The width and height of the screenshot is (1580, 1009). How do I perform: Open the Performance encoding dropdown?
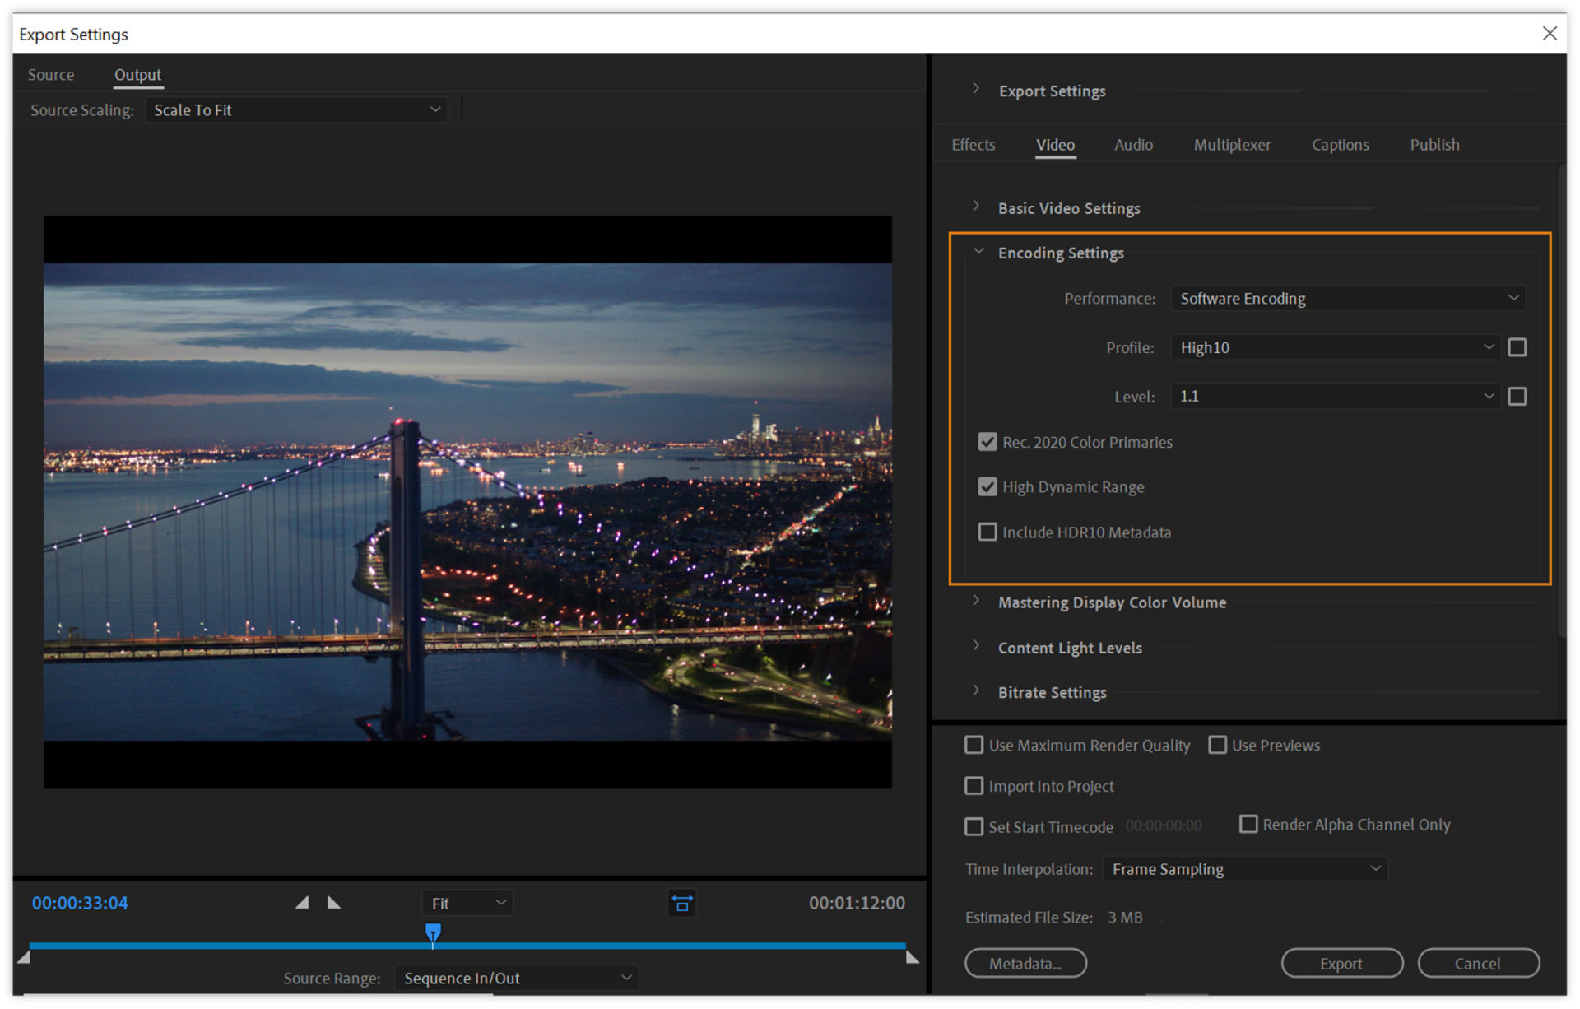tap(1348, 298)
